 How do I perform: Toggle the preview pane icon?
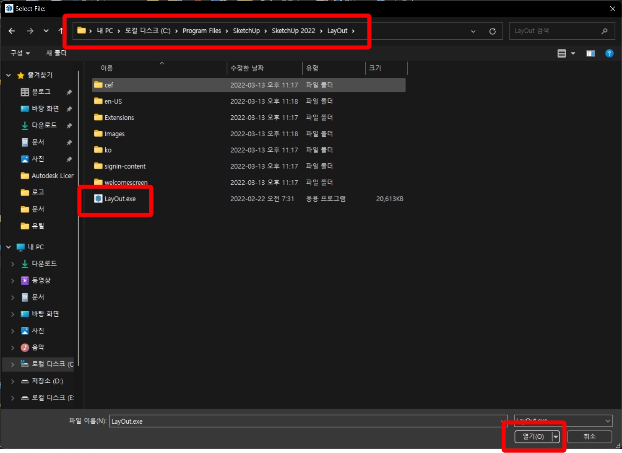click(x=591, y=53)
